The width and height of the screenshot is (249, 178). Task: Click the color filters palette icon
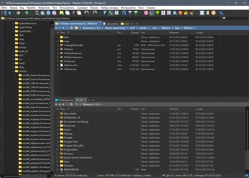186,13
